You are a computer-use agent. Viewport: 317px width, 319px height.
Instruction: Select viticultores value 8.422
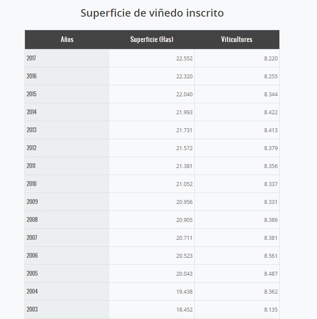[x=271, y=112]
